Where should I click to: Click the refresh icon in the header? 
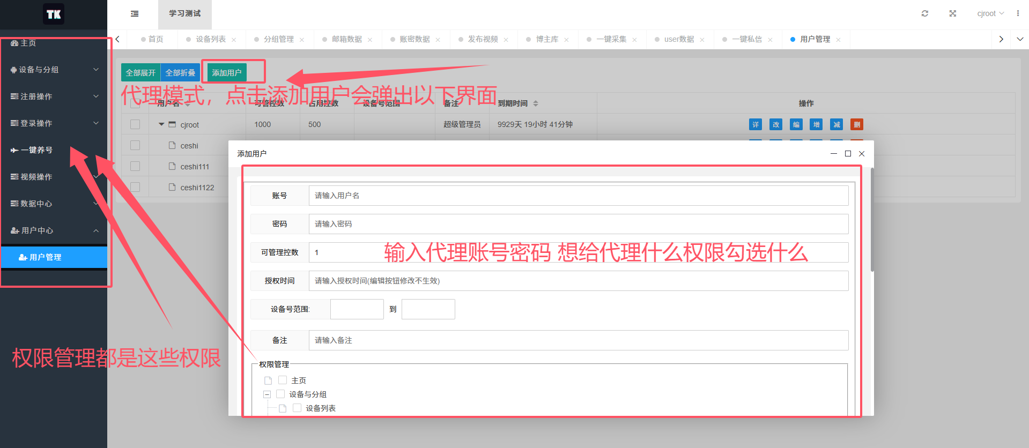(x=925, y=13)
